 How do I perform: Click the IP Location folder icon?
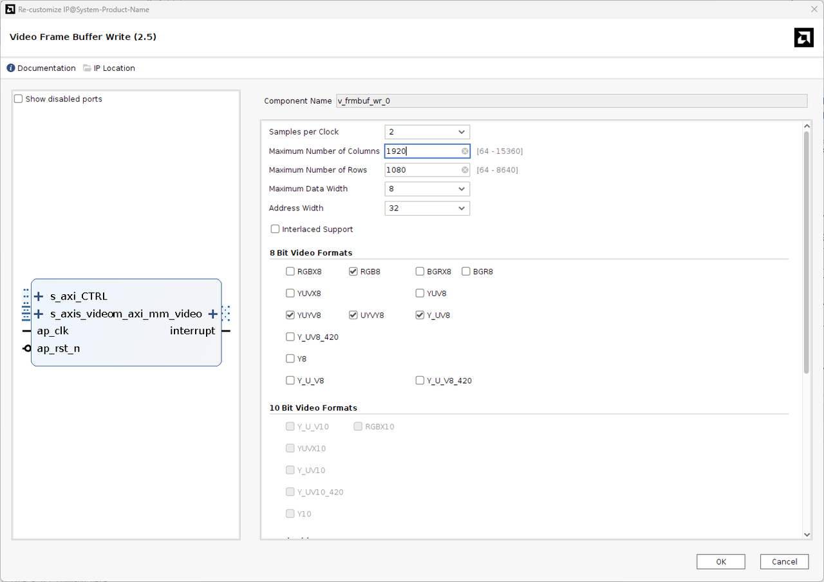pyautogui.click(x=87, y=68)
